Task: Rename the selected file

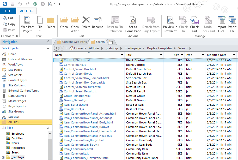Action: [x=97, y=22]
